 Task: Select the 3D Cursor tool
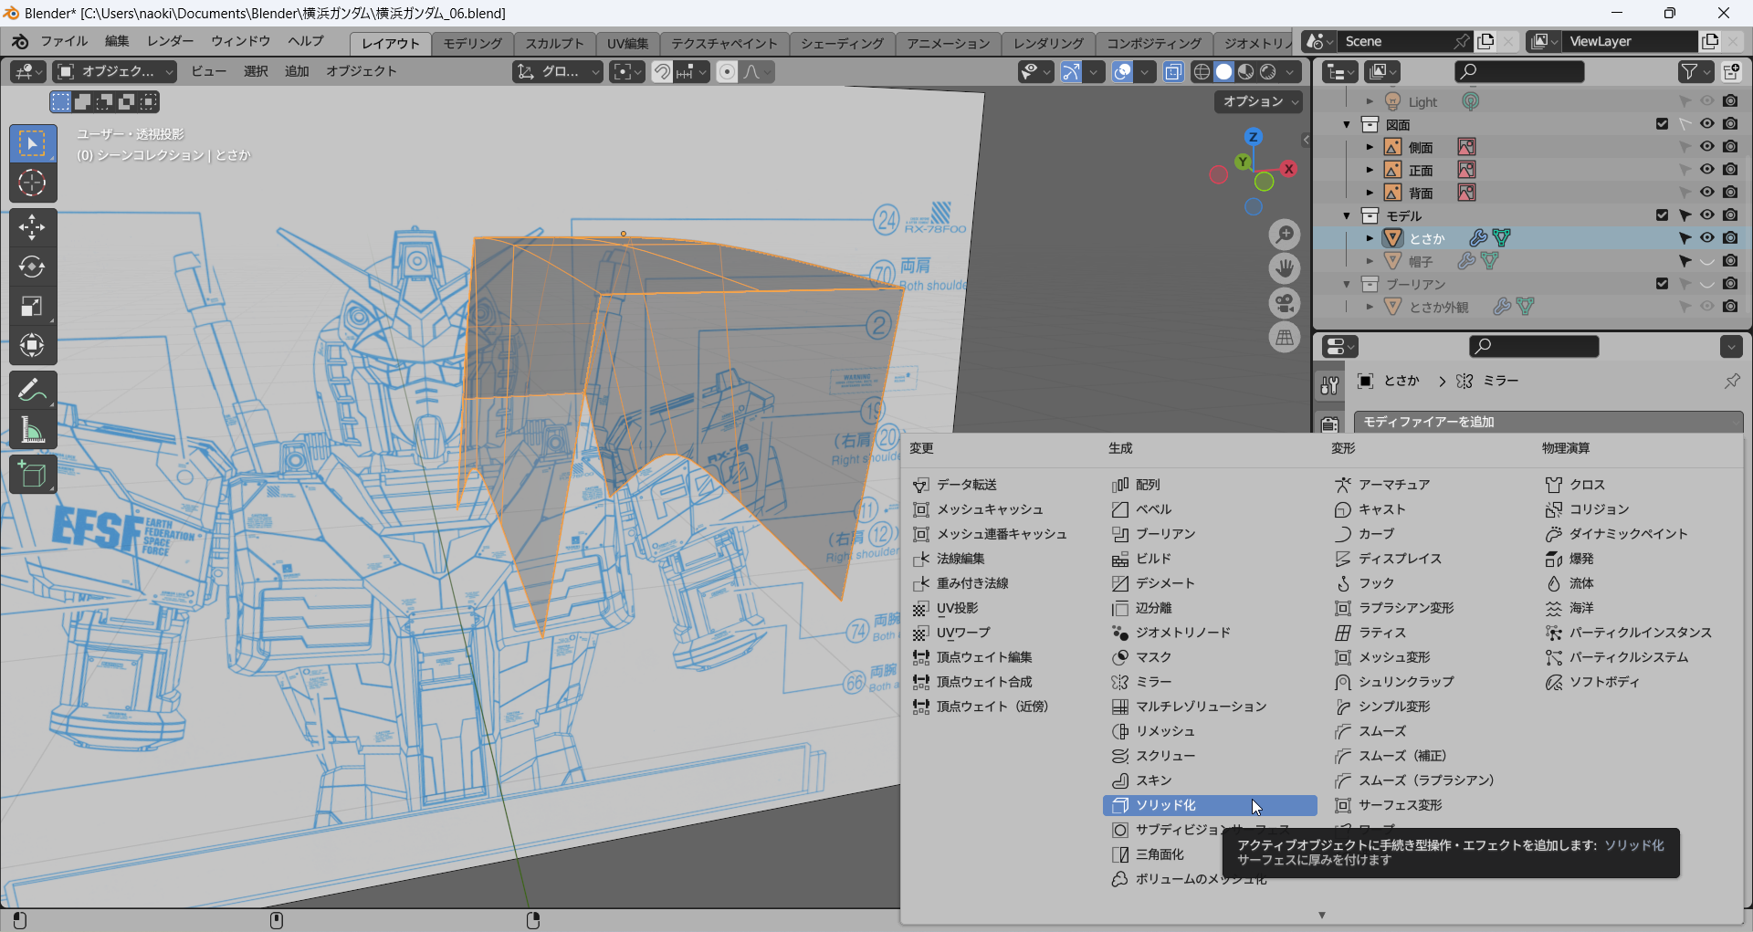click(32, 183)
